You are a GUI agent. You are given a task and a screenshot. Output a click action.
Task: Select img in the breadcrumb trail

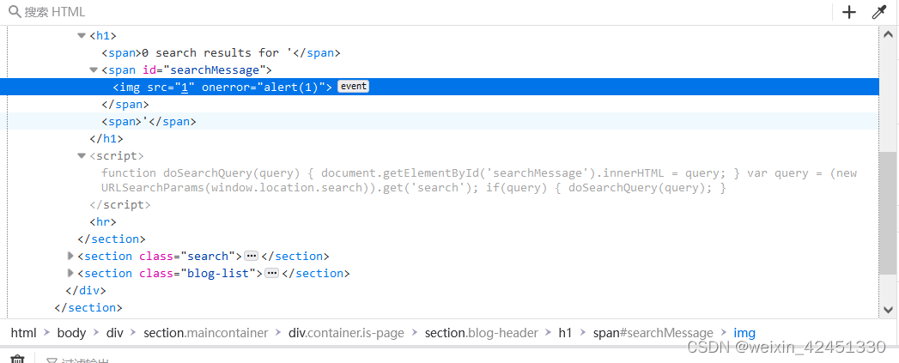click(744, 333)
